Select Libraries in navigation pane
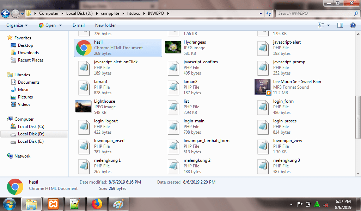 coord(22,75)
